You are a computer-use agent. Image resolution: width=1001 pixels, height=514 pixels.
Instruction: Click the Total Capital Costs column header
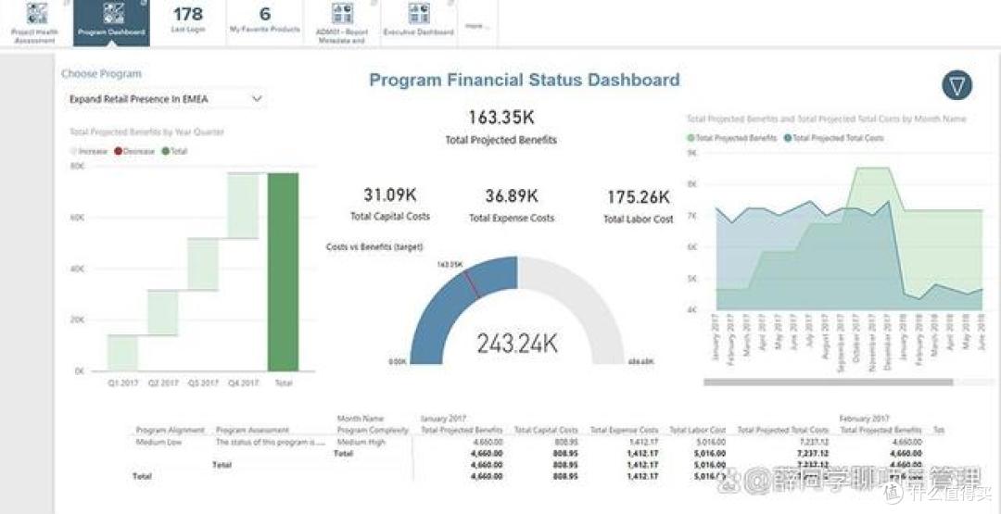(x=545, y=431)
